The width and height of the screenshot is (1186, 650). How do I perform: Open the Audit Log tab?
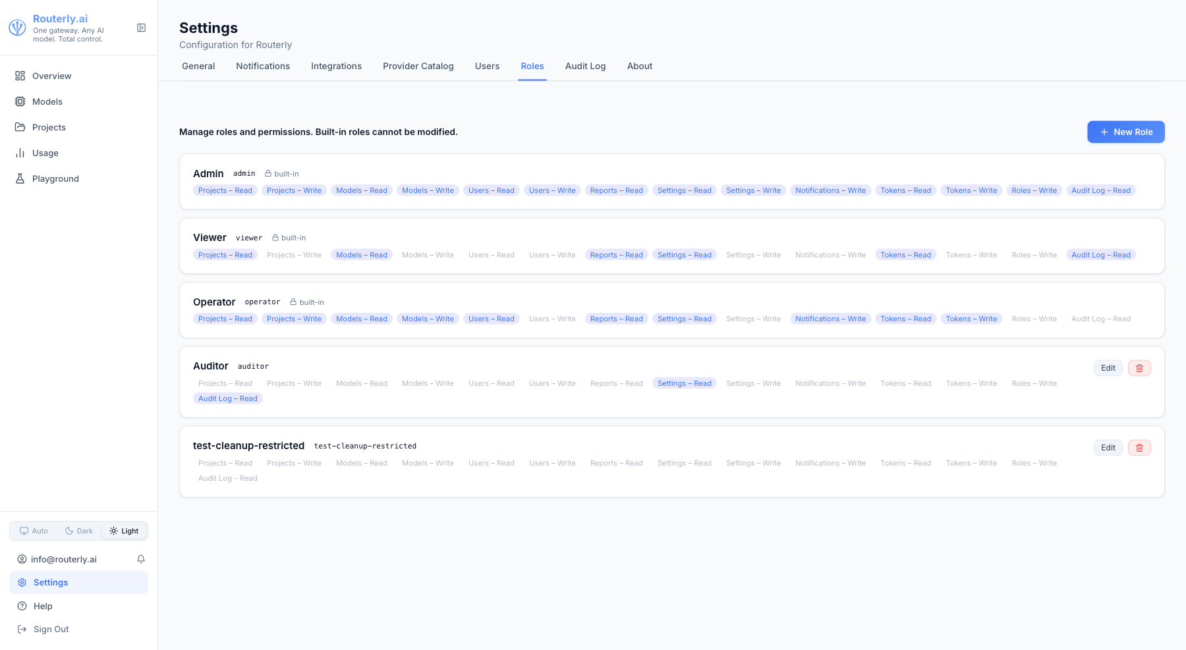(585, 66)
